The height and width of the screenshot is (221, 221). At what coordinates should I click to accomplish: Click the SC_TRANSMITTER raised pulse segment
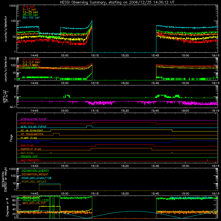(56, 133)
